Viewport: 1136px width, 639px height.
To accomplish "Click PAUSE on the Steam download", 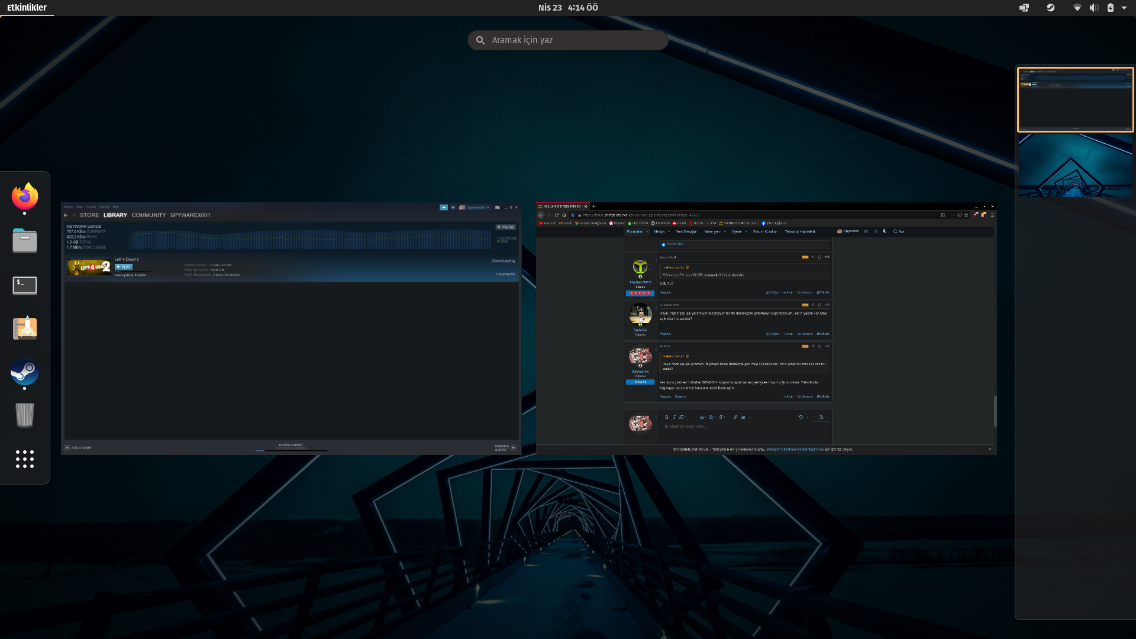I will pos(506,227).
